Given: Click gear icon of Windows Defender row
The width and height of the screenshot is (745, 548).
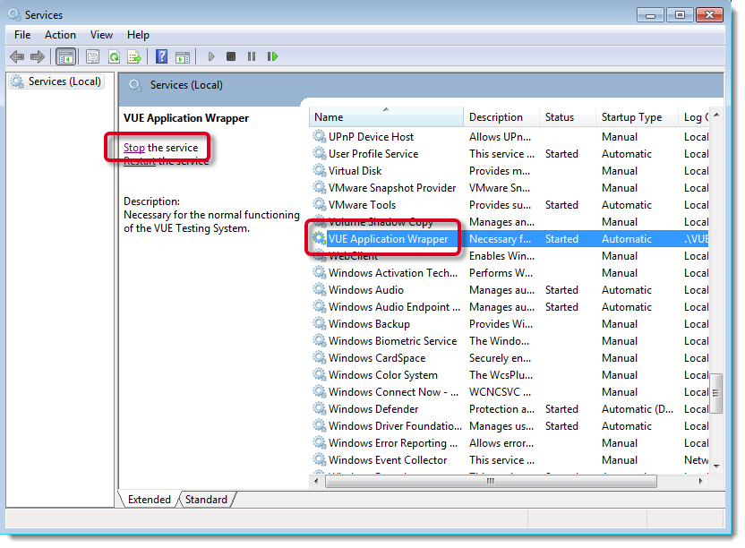Looking at the screenshot, I should click(320, 408).
